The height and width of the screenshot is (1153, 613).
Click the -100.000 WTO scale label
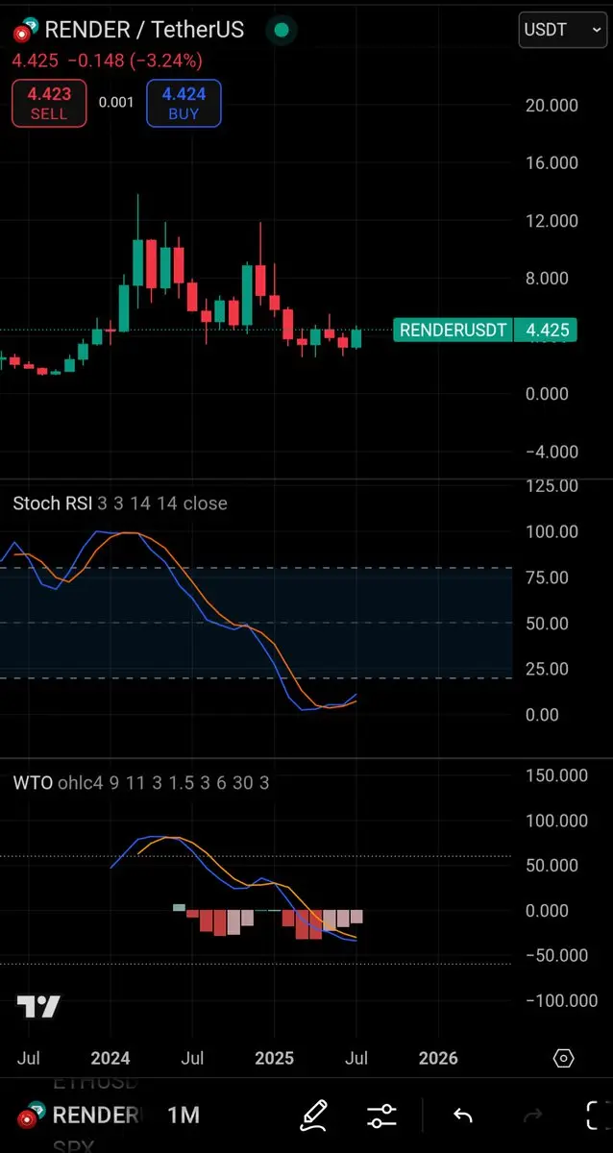click(562, 1000)
